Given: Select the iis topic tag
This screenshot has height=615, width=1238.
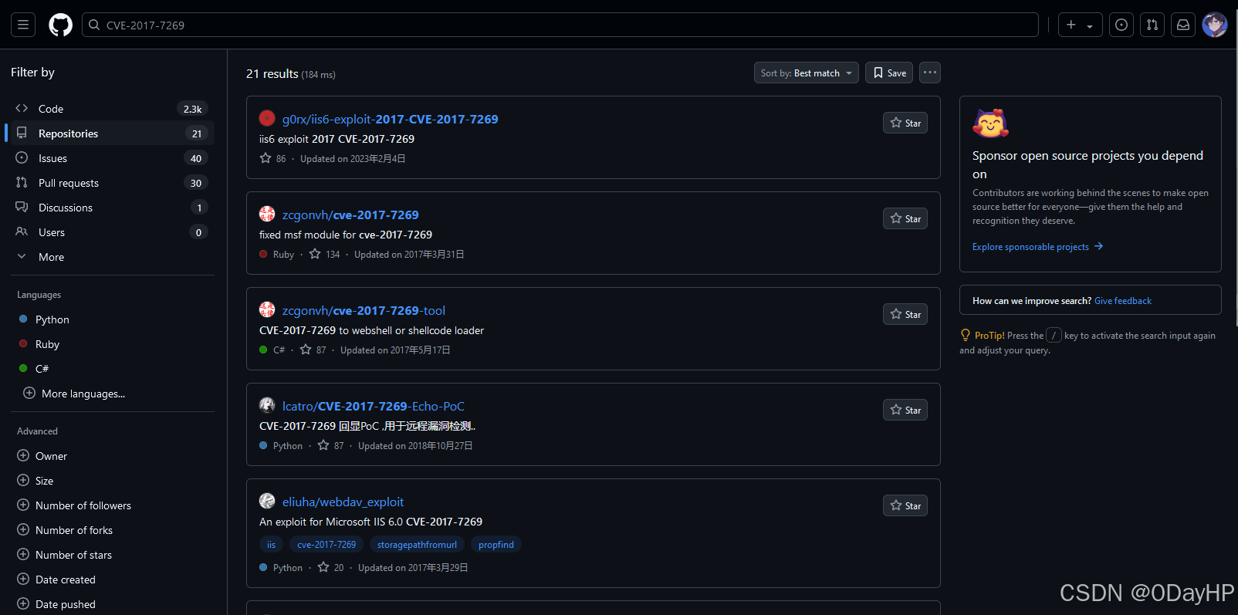Looking at the screenshot, I should 271,545.
